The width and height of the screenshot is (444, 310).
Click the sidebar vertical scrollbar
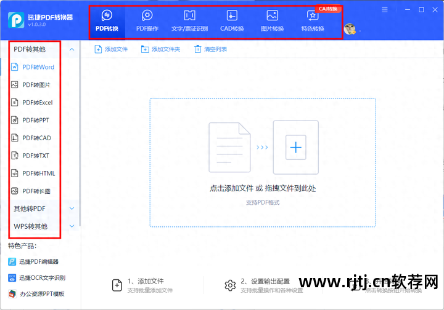(x=80, y=133)
